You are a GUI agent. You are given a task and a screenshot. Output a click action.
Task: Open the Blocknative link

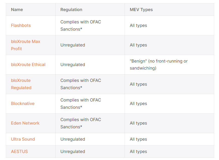(23, 103)
